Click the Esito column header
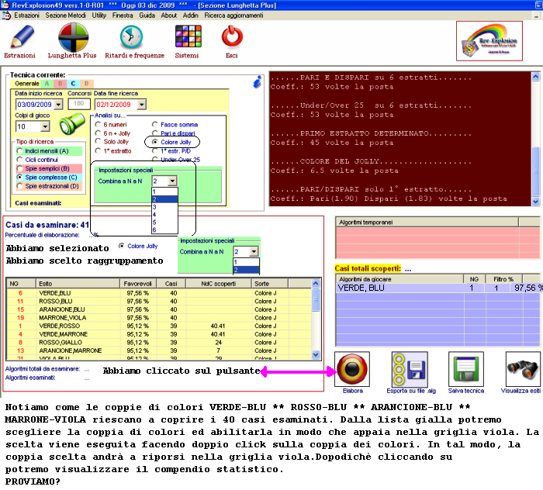The height and width of the screenshot is (490, 543). click(78, 284)
